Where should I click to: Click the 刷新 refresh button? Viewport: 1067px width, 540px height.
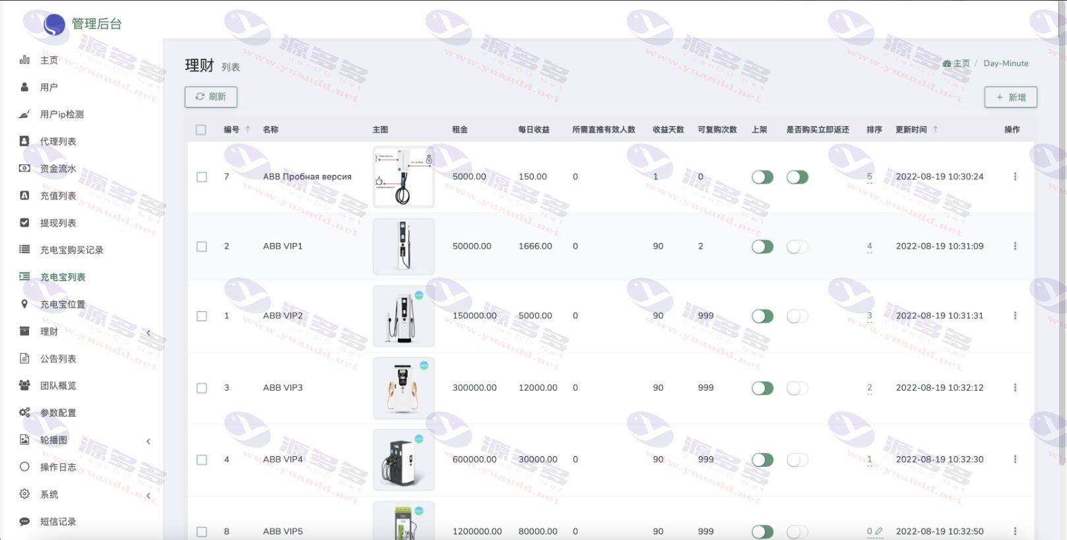click(x=211, y=96)
